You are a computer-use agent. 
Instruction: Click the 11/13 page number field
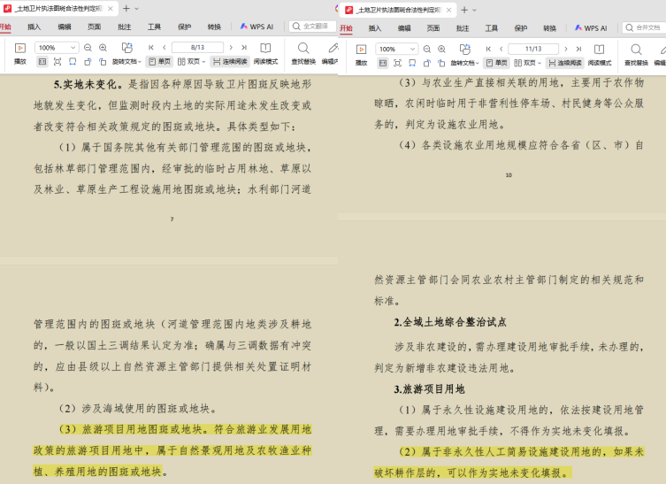(x=533, y=49)
